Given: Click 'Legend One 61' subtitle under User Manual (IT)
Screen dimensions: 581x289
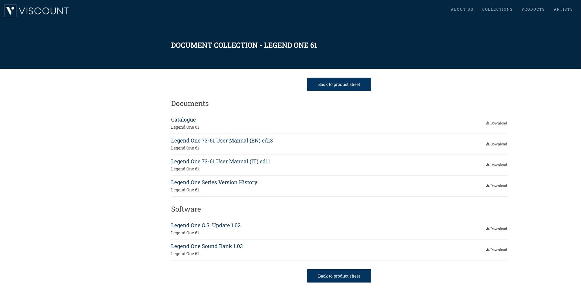Looking at the screenshot, I should tap(185, 169).
